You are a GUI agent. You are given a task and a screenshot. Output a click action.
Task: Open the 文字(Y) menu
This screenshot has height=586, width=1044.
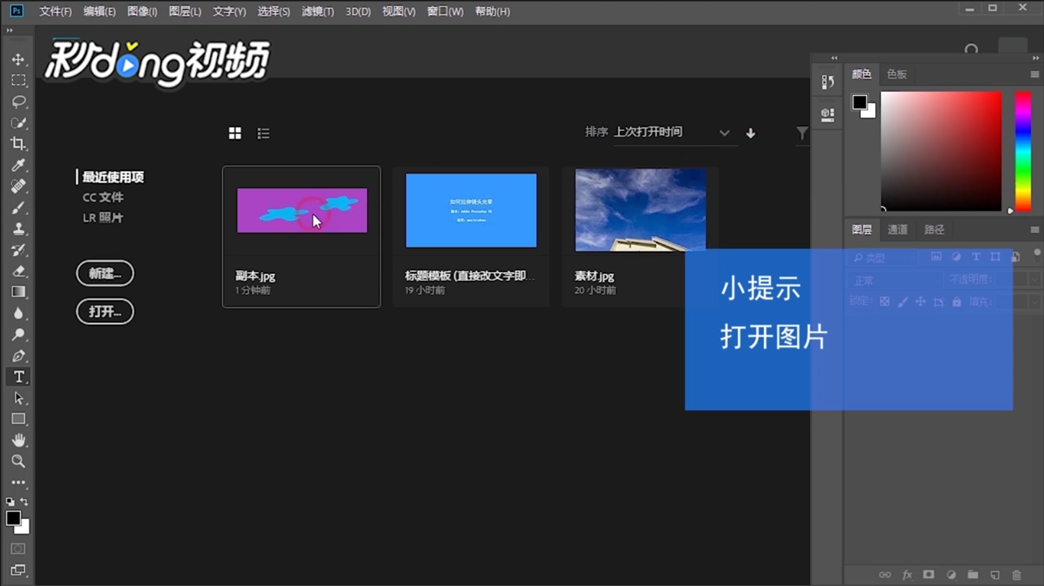(229, 11)
